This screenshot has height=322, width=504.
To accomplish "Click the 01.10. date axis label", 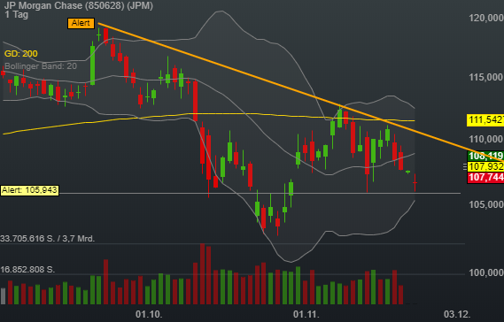I will pos(149,314).
